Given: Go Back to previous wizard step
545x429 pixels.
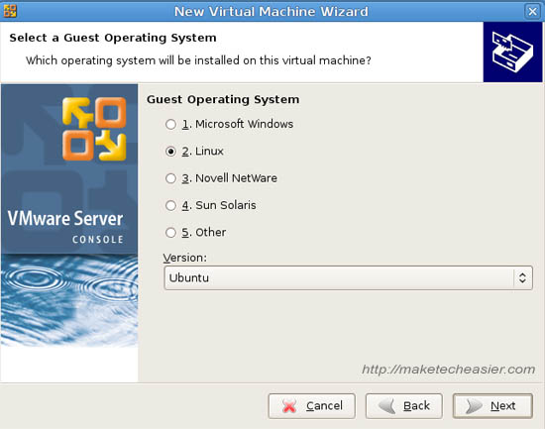Looking at the screenshot, I should coord(404,405).
